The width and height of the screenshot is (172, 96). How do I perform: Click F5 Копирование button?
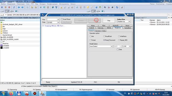tap(61, 90)
